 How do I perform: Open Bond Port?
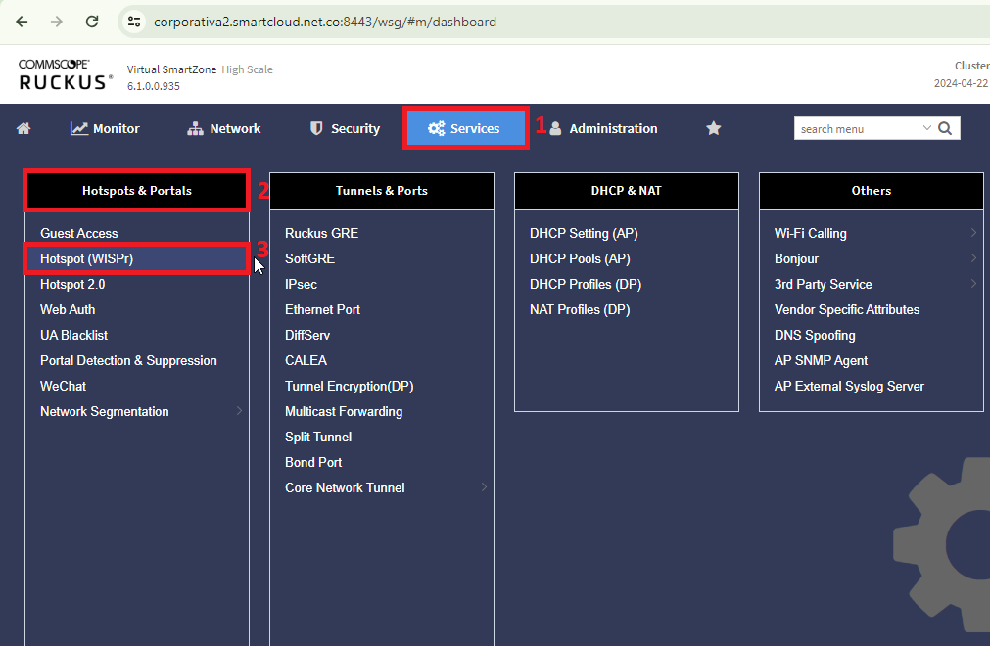pyautogui.click(x=313, y=462)
